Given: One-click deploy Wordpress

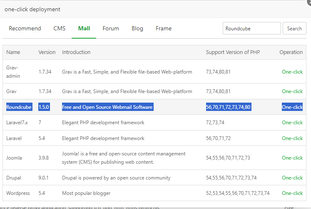Looking at the screenshot, I should pos(292,193).
